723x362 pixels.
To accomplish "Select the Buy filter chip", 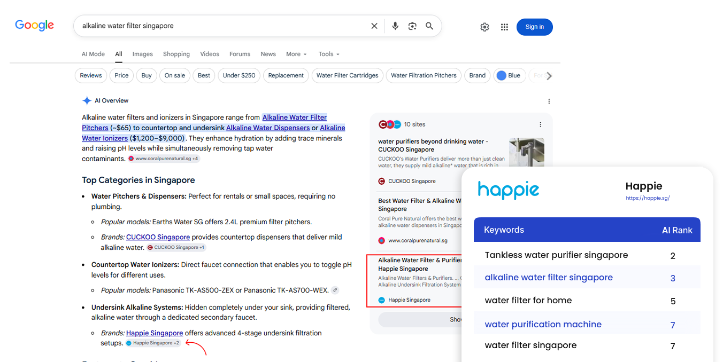I will tap(147, 75).
